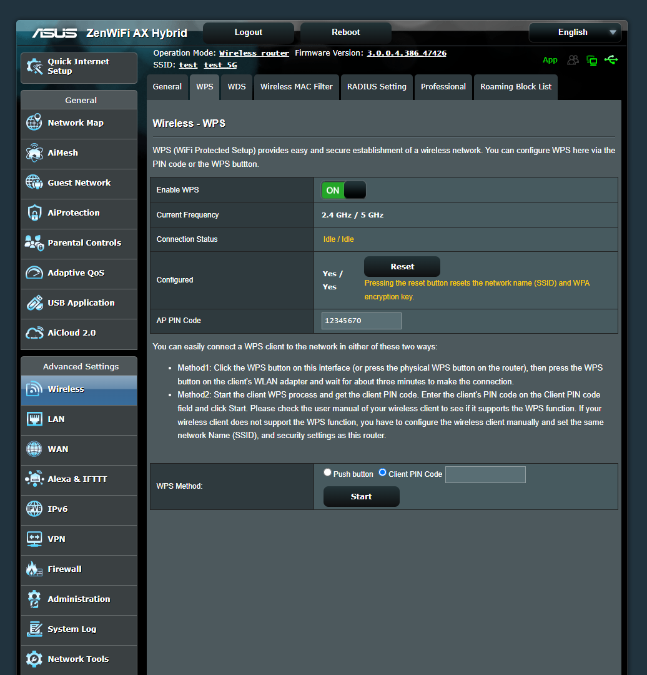This screenshot has height=675, width=647.
Task: Open the Professional tab
Action: tap(443, 87)
